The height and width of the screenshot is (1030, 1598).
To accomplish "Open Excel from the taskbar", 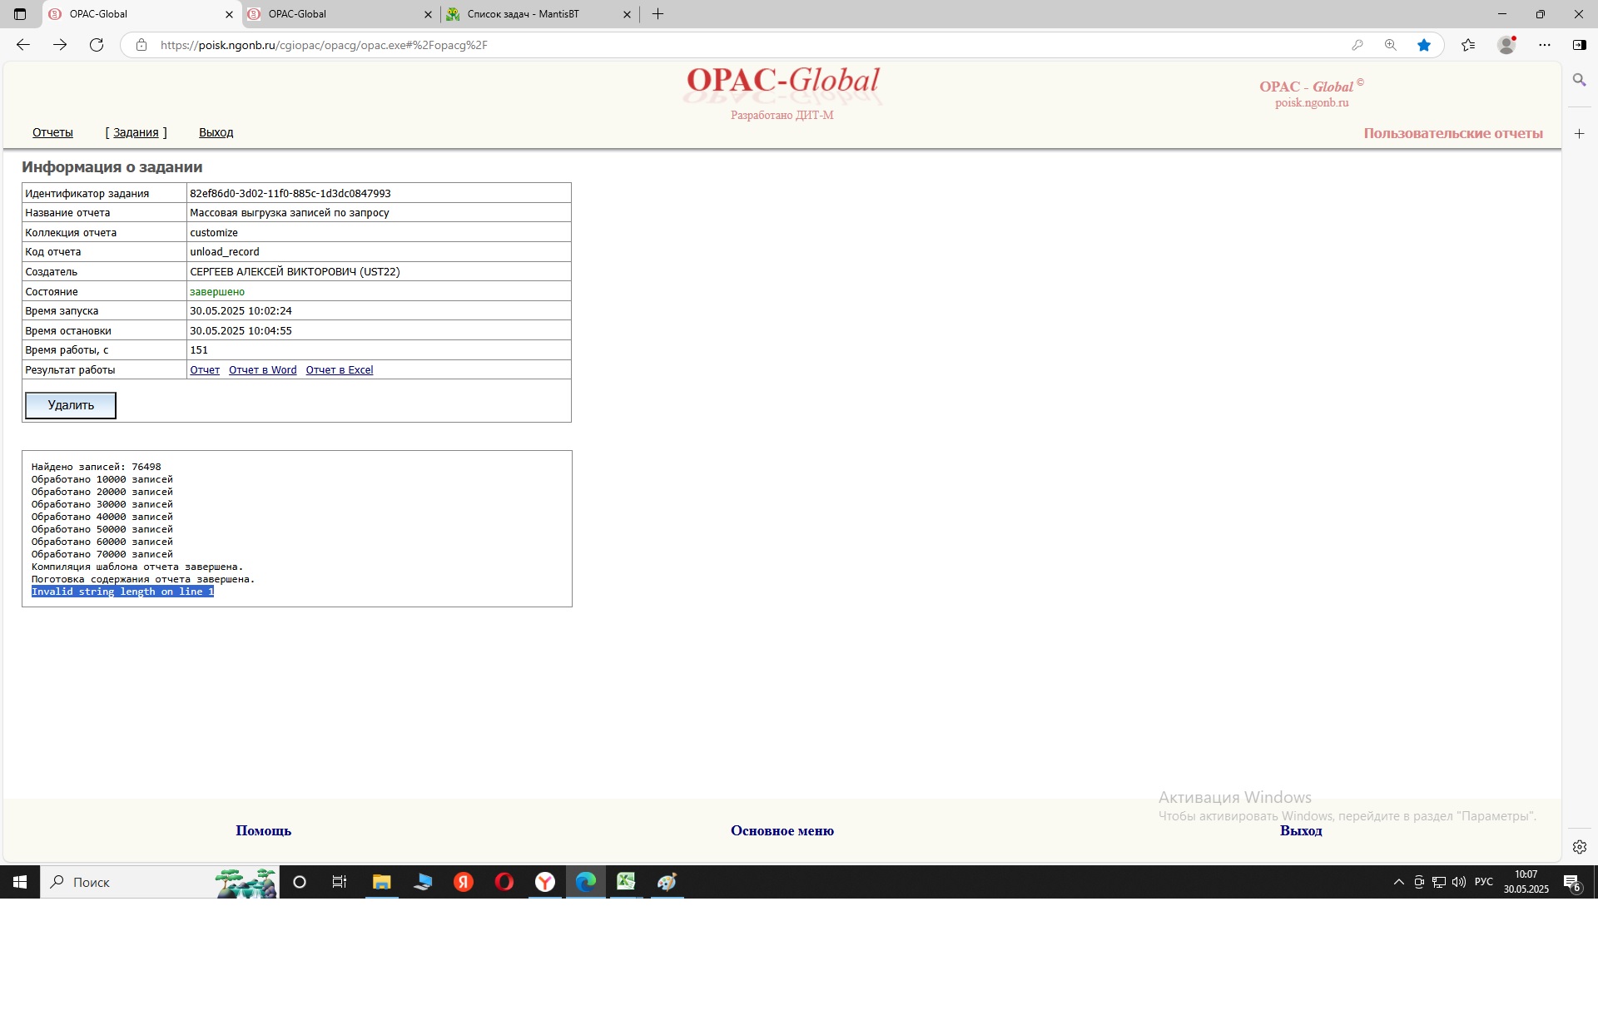I will (626, 882).
